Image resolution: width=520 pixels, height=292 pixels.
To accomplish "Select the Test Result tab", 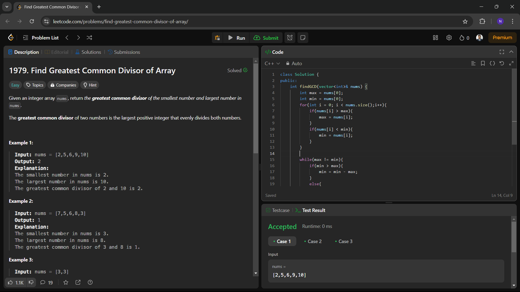I will pyautogui.click(x=310, y=210).
